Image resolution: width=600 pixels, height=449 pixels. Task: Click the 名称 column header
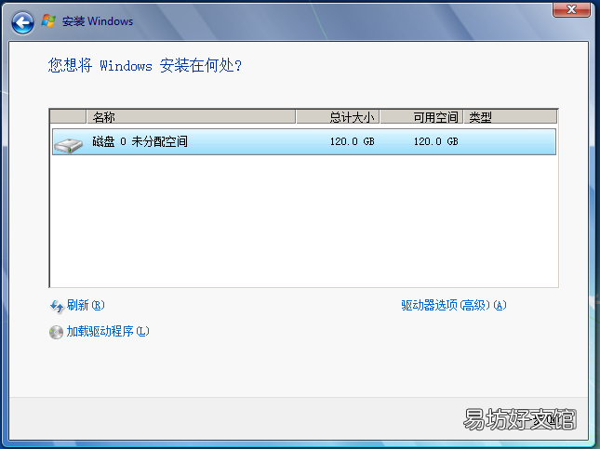pos(191,117)
